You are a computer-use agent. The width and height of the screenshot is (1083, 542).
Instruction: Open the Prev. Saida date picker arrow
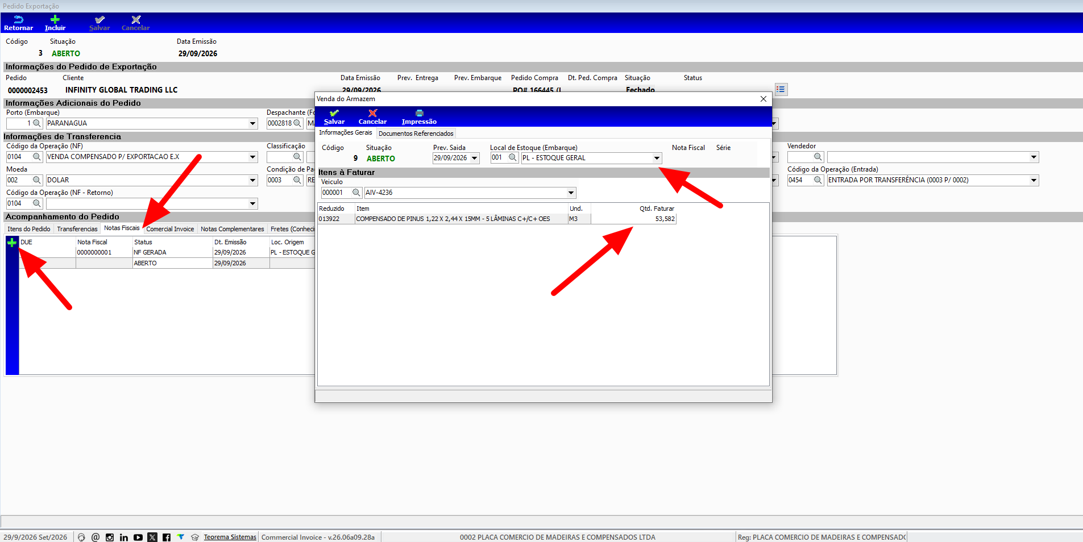(474, 158)
